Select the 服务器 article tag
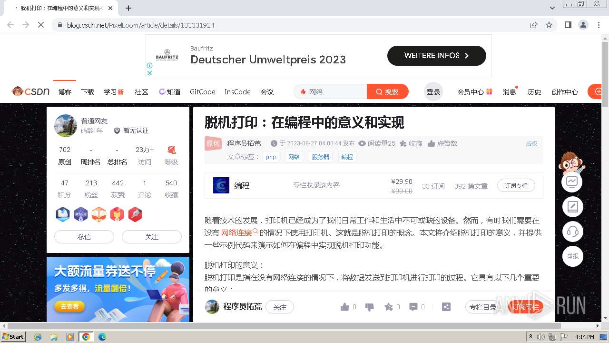The image size is (609, 343). pos(321,157)
